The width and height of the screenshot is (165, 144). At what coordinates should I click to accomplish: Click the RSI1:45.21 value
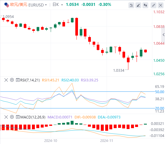tap(50, 80)
